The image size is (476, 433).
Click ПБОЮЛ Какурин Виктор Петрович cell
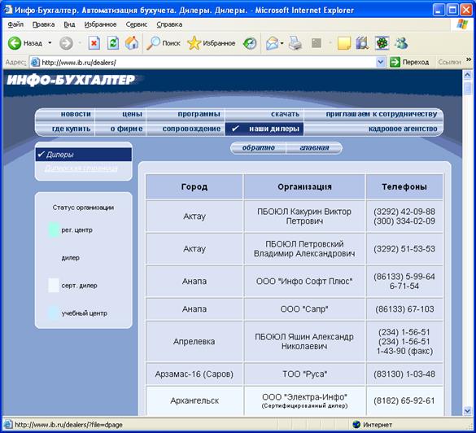coord(304,216)
